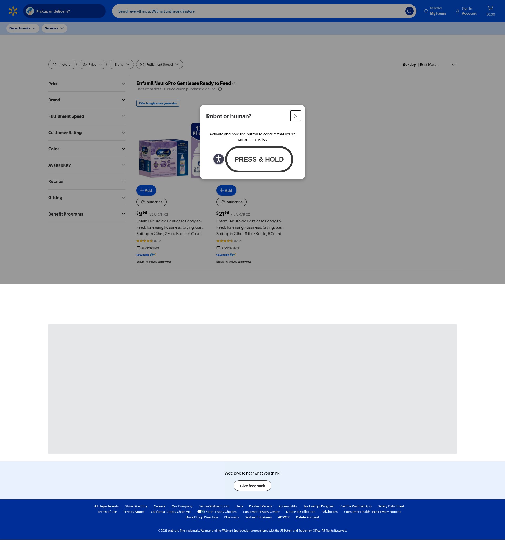Click the search magnifier icon
Screen dimensions: 505x540
pyautogui.click(x=409, y=11)
